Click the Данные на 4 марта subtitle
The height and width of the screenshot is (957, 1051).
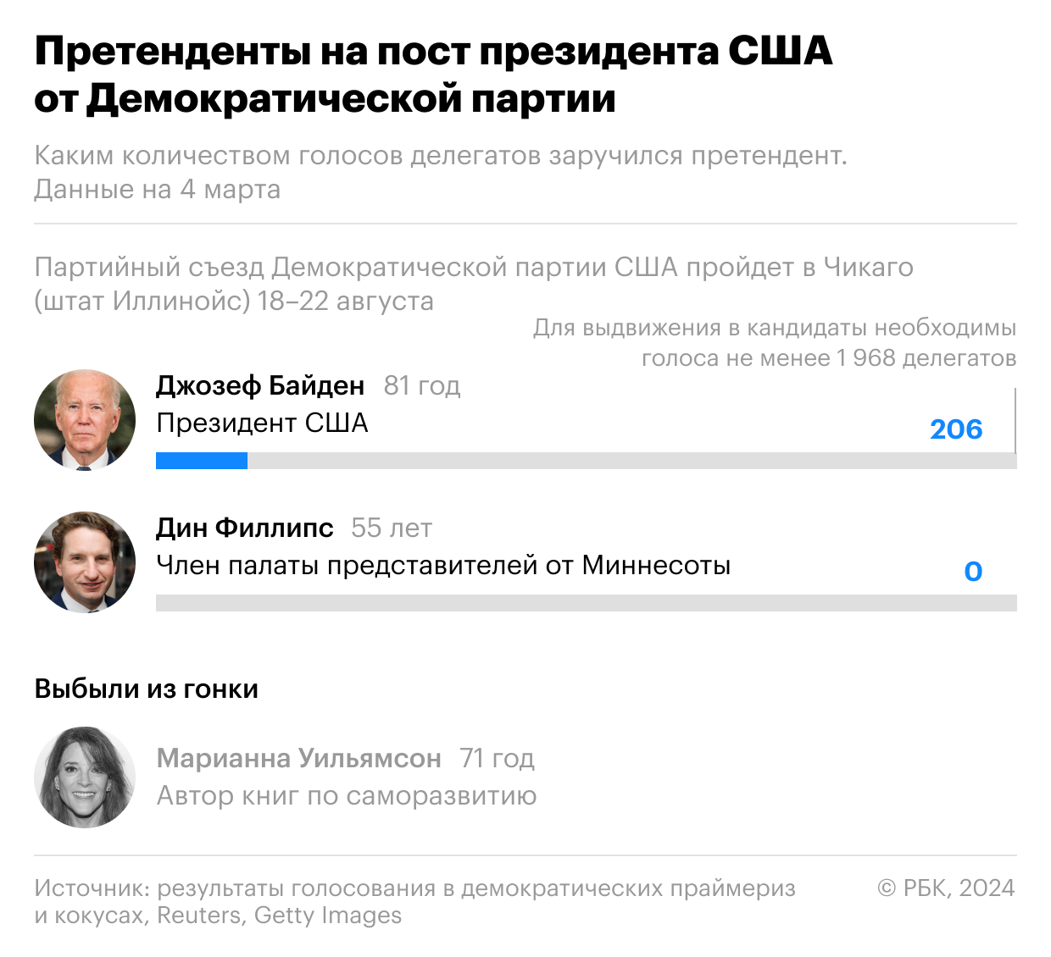click(x=158, y=189)
